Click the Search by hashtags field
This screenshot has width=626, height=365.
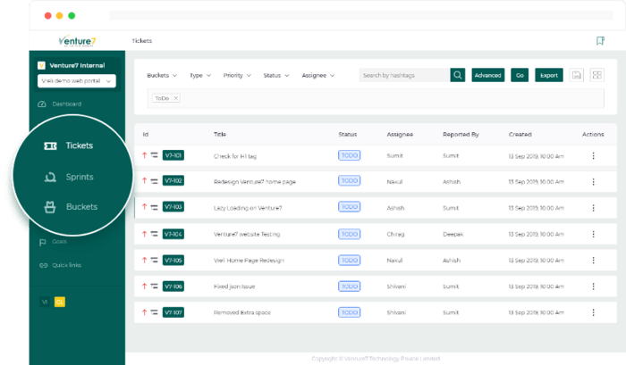[404, 75]
